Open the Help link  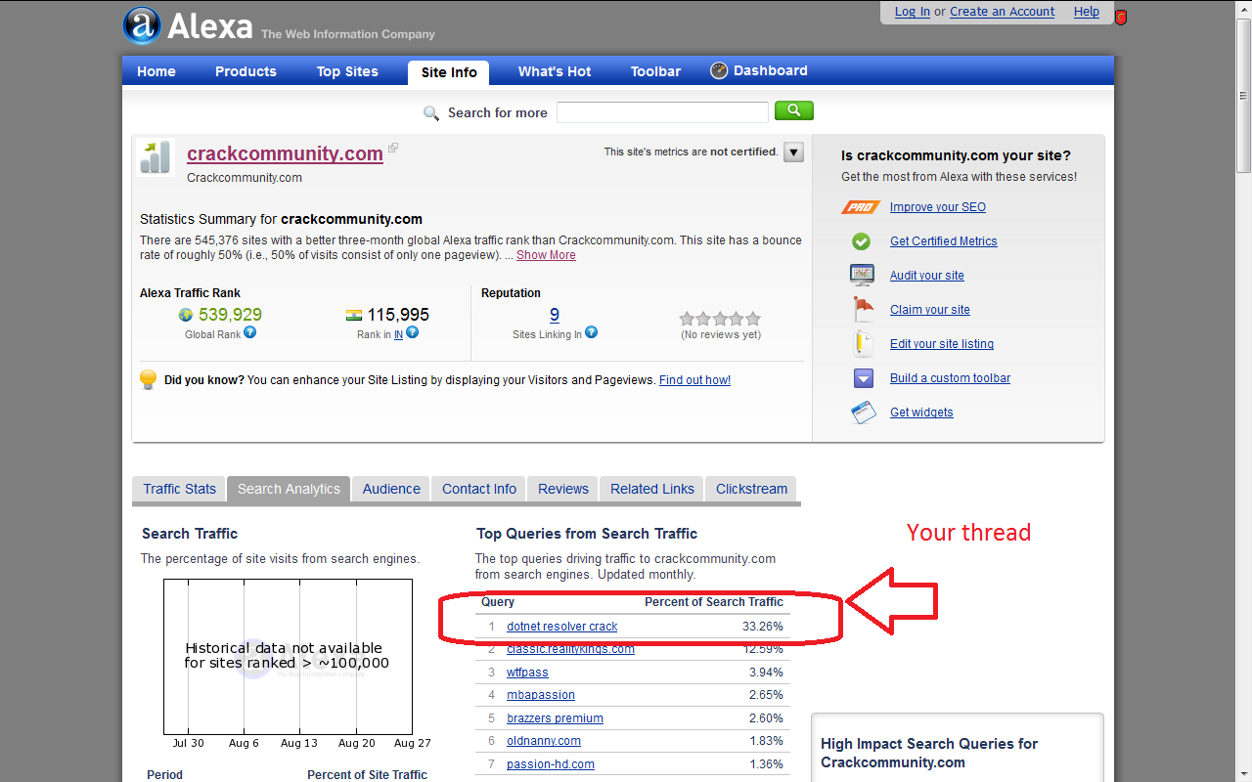coord(1087,12)
